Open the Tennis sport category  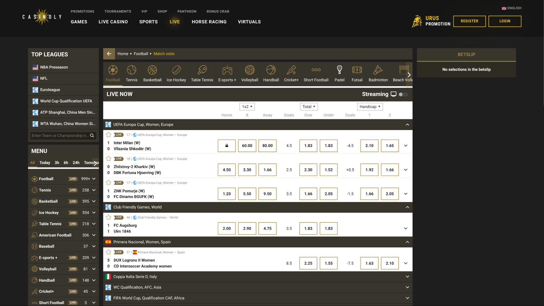[131, 73]
